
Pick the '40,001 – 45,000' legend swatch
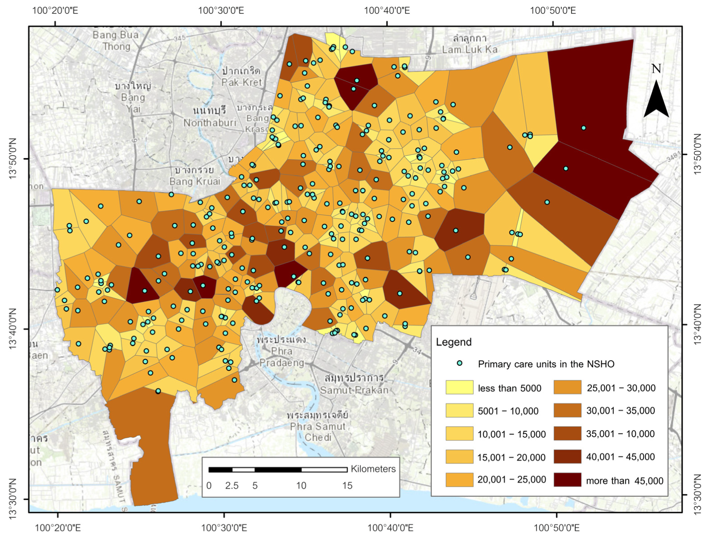(x=567, y=457)
